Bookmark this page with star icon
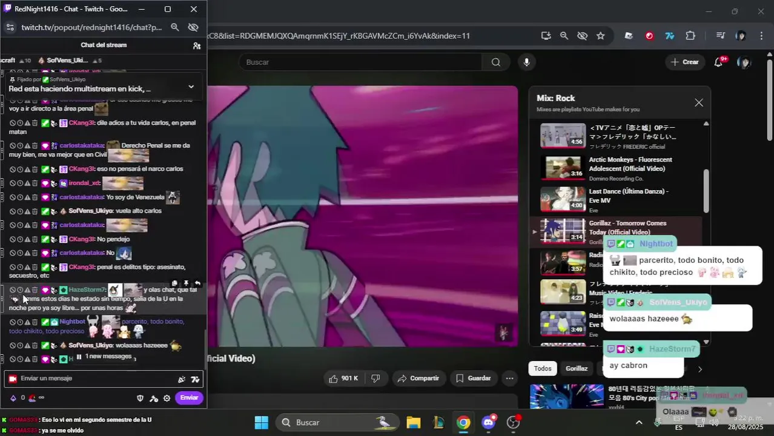Image resolution: width=774 pixels, height=436 pixels. 600,36
